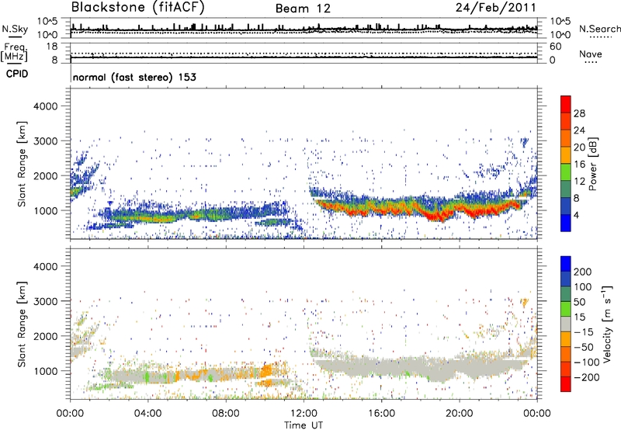
Task: Click the '20:00' time axis label
Action: point(459,414)
